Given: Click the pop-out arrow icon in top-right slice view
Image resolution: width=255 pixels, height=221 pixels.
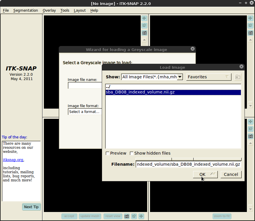Looking at the screenshot, I should [x=250, y=26].
